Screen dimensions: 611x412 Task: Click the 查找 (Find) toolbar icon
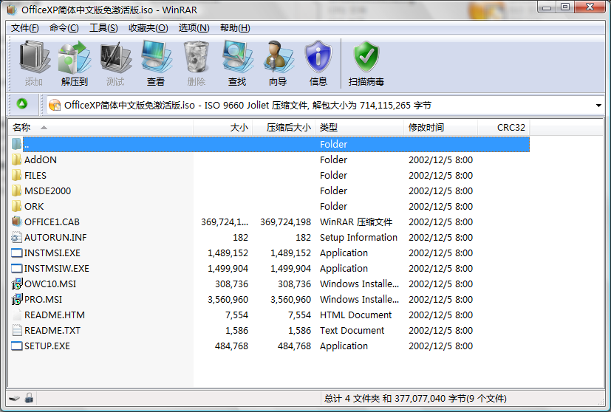pos(237,58)
